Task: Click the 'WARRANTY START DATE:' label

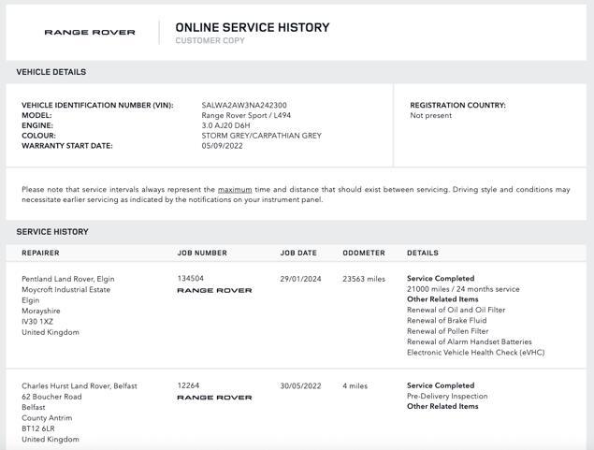Action: pyautogui.click(x=67, y=146)
